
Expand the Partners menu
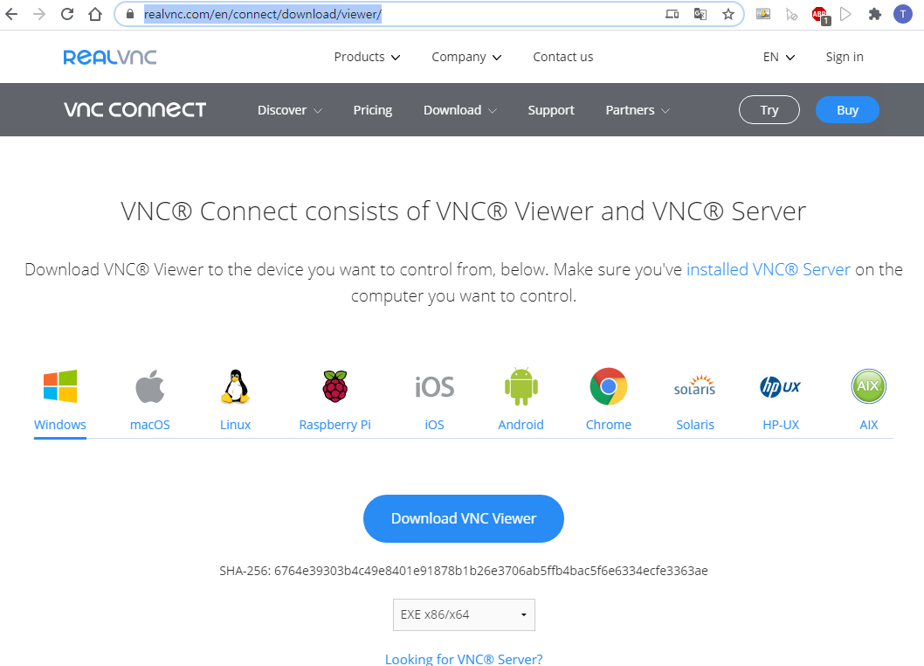pyautogui.click(x=638, y=110)
